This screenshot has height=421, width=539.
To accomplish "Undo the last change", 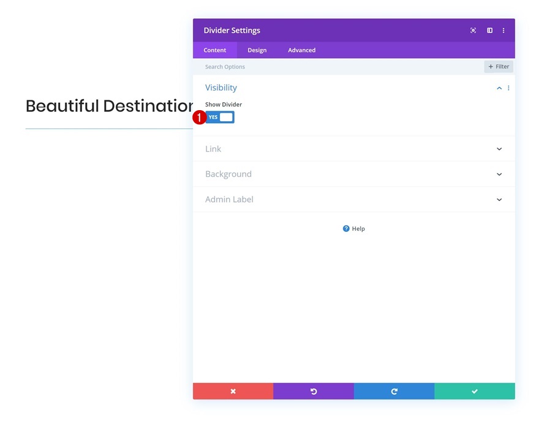I will tap(314, 391).
